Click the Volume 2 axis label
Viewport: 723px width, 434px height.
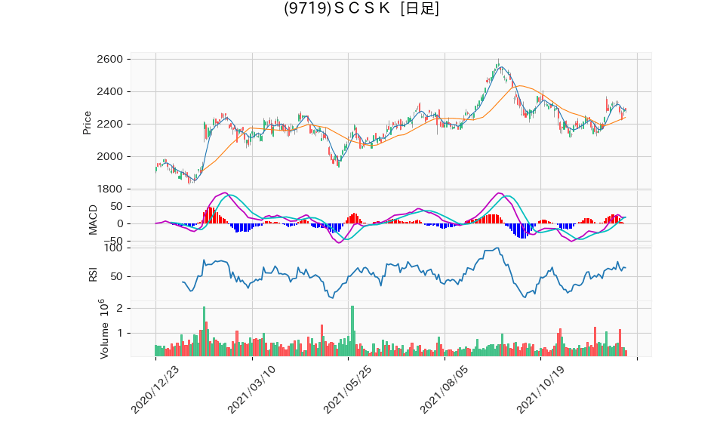(120, 308)
